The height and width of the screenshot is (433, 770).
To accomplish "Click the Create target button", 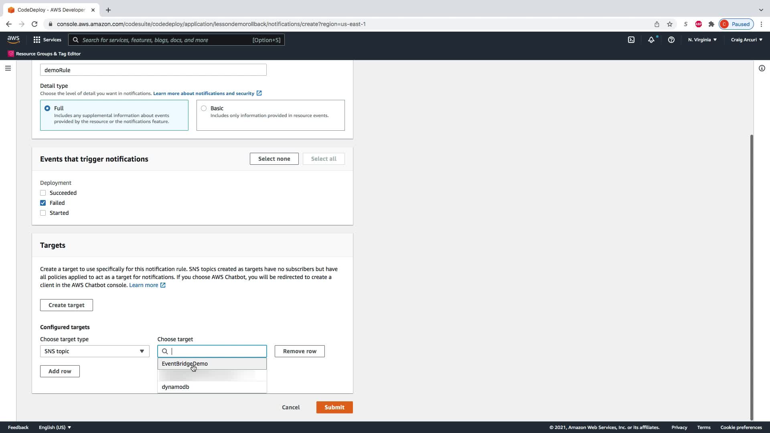I will 67,305.
